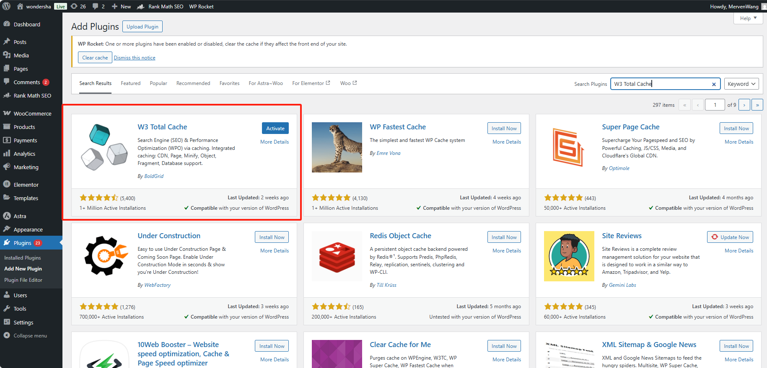Activate the W3 Total Cache plugin
This screenshot has width=767, height=368.
click(275, 129)
